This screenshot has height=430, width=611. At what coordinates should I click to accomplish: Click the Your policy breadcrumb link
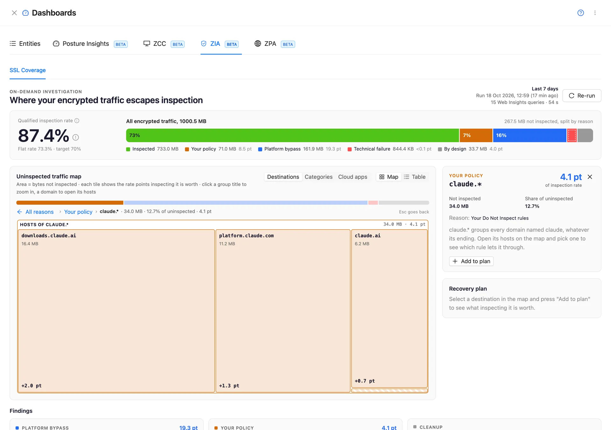pyautogui.click(x=78, y=212)
